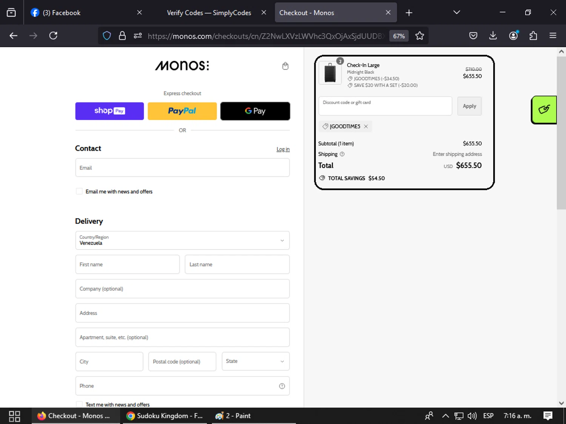Screen dimensions: 566x424
Task: Focus the Apartment, suite field
Action: click(182, 337)
